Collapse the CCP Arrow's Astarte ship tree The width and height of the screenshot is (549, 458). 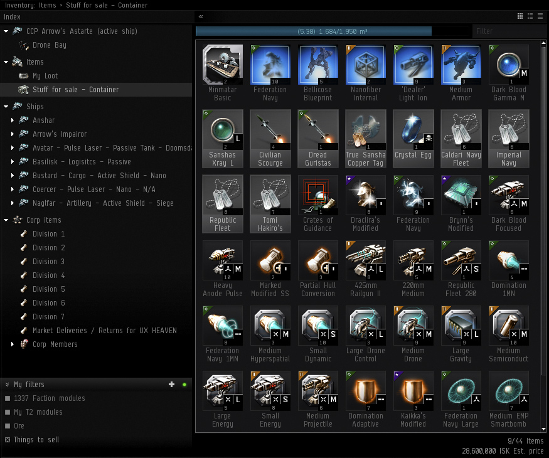click(6, 31)
